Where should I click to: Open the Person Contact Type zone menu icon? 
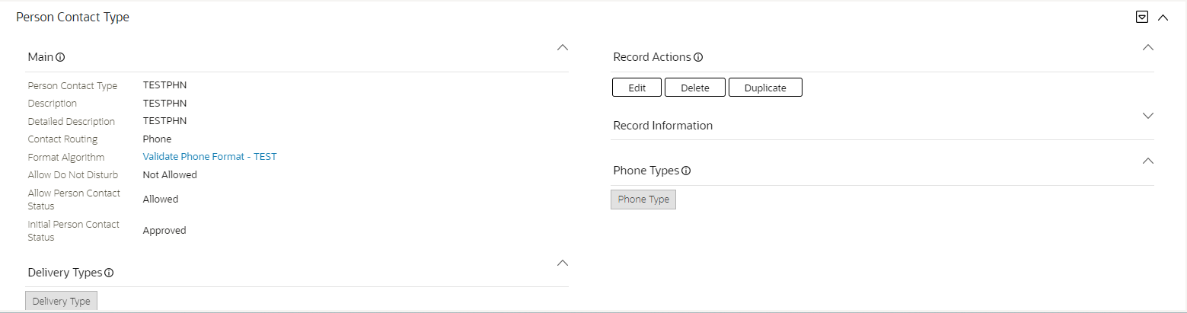coord(1141,18)
